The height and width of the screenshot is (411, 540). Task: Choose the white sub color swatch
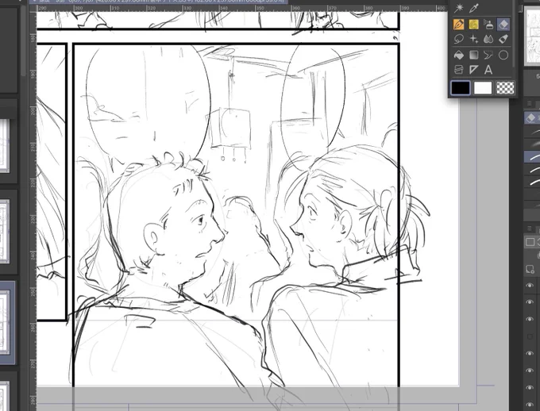483,88
